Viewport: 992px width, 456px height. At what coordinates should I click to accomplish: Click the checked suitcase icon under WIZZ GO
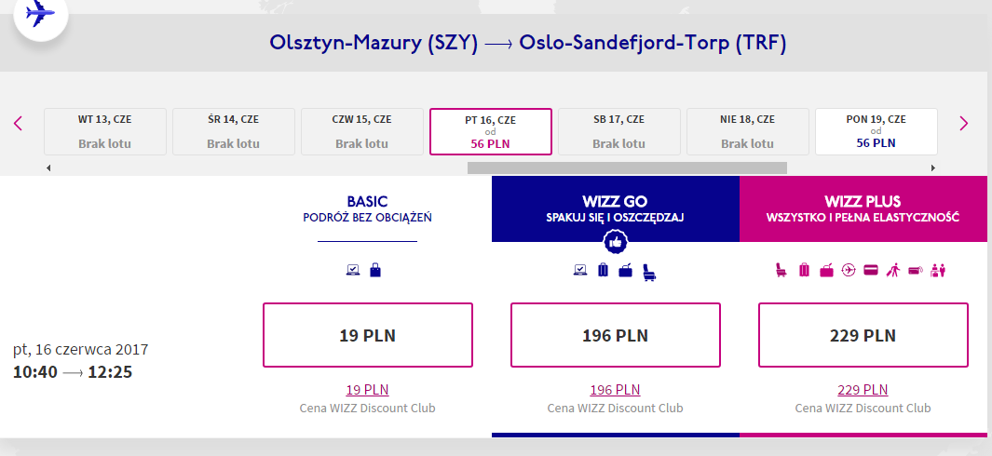[603, 270]
